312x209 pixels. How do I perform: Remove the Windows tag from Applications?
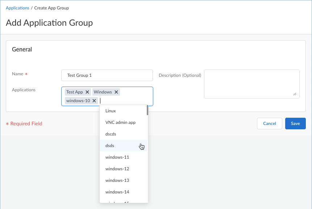(116, 92)
